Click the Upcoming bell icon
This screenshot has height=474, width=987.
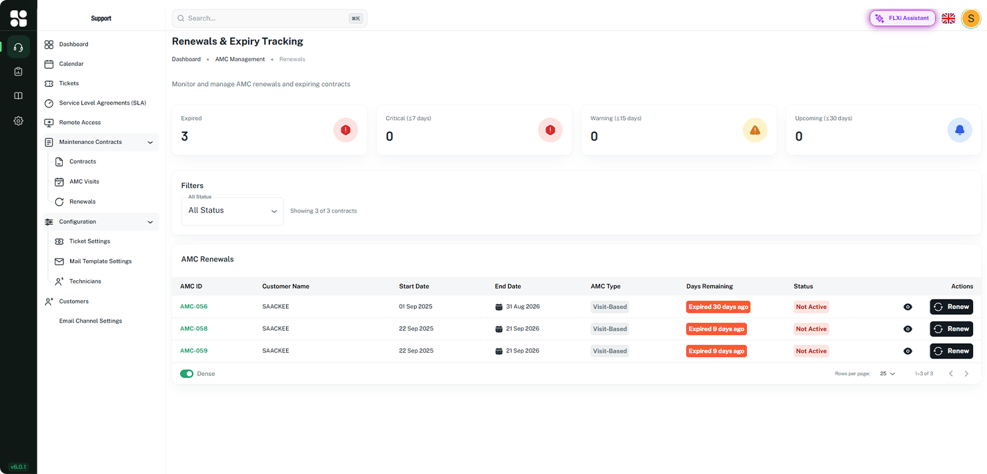point(960,130)
